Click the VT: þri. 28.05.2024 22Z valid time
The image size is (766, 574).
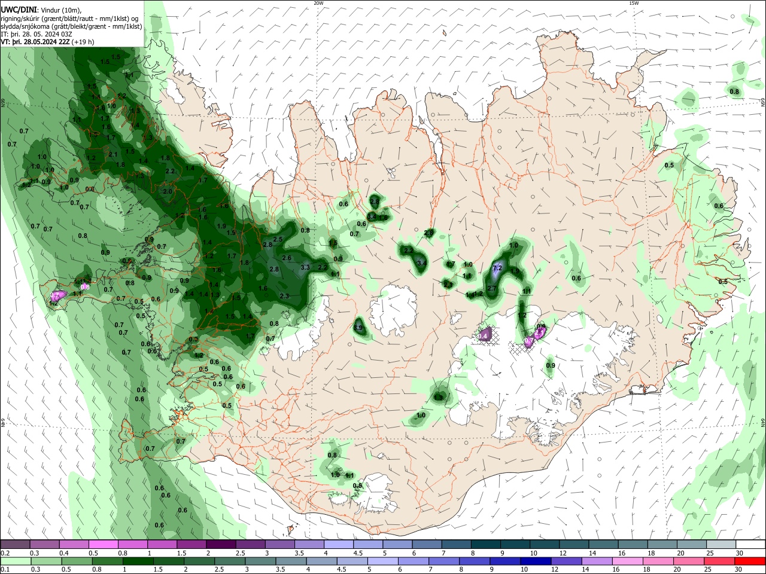click(36, 42)
